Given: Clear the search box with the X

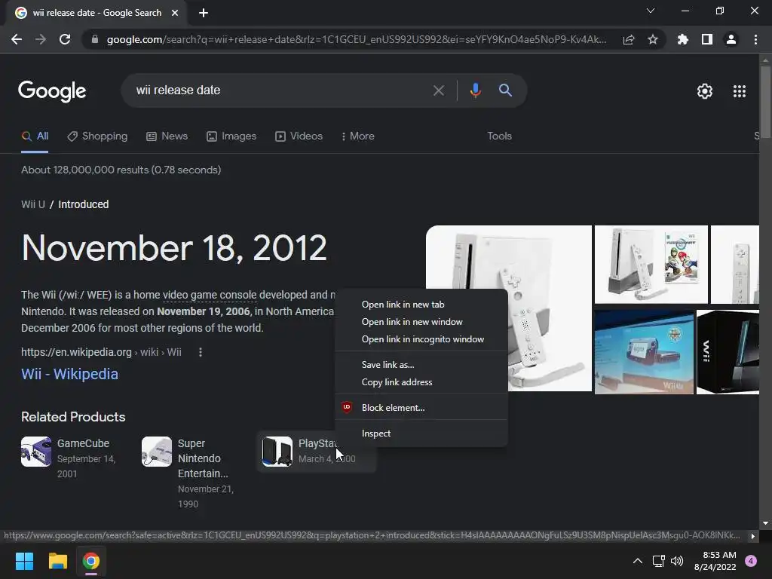Looking at the screenshot, I should pyautogui.click(x=438, y=90).
